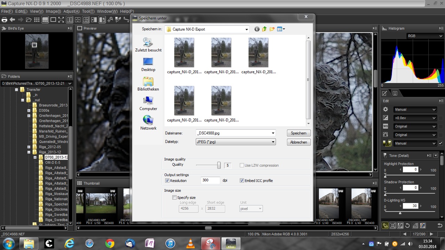Tick the exposure compensation row checkbox
Image resolution: width=445 pixels, height=250 pixels.
pyautogui.click(x=441, y=118)
